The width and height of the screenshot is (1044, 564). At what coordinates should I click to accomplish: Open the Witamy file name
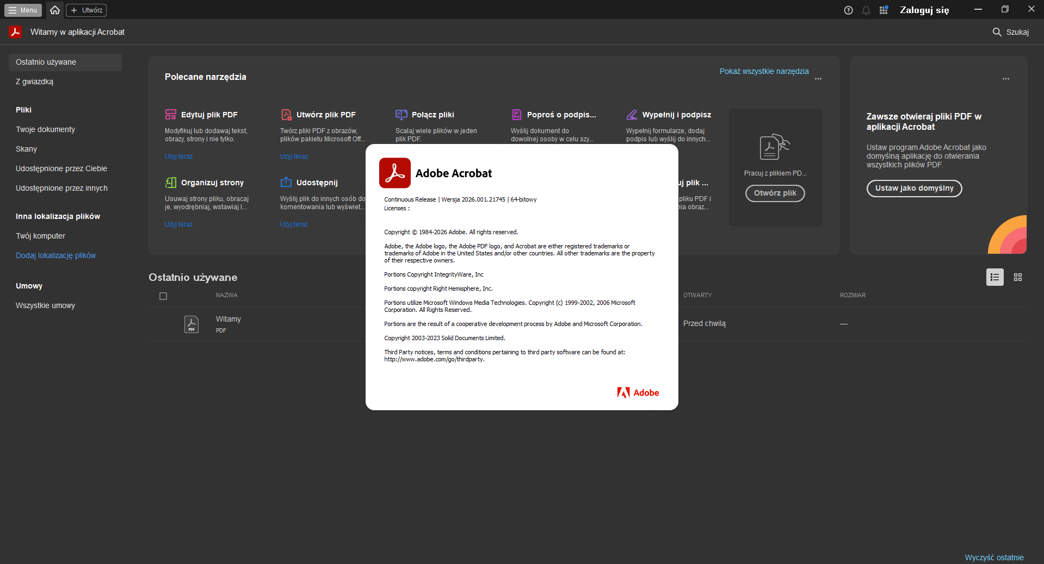tap(228, 319)
